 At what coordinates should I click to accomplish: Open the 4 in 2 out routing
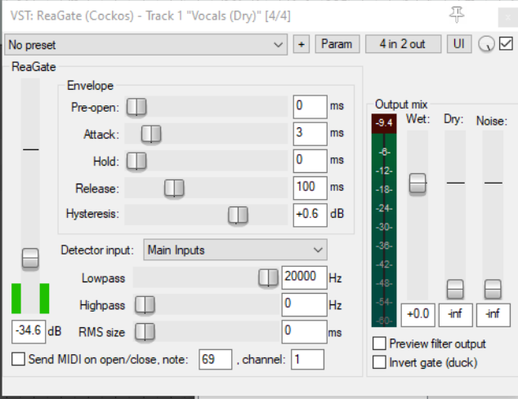pos(403,44)
